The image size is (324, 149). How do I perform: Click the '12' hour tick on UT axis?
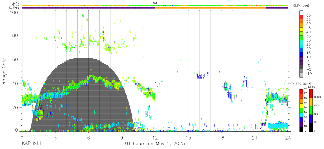click(x=155, y=138)
